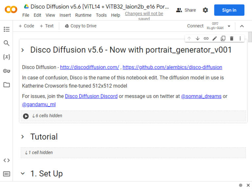The width and height of the screenshot is (252, 189).
Task: Click the Google Drive icon beside title
Action: coord(26,7)
